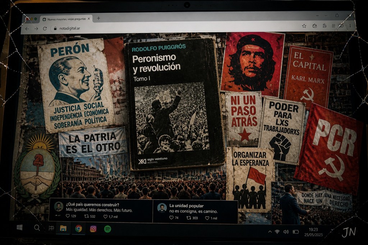Close the 'Nuevas mayorías, viejas preguntas' tab
Image resolution: width=368 pixels, height=245 pixels.
(x=89, y=19)
